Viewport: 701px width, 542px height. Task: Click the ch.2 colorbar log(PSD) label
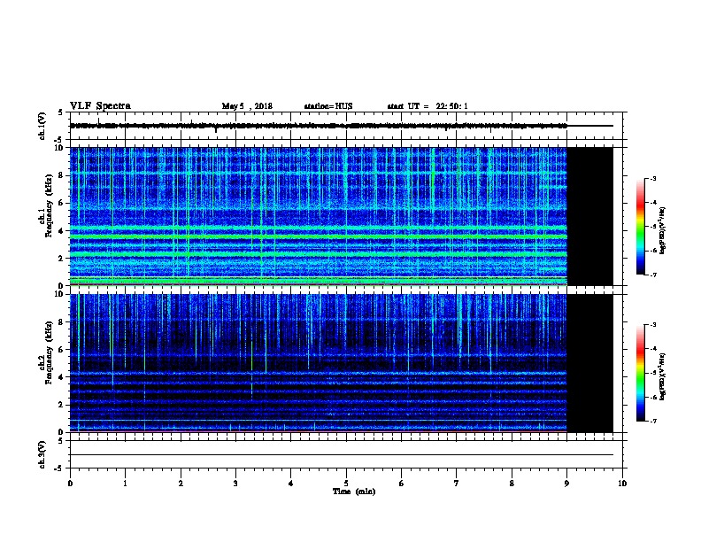click(662, 376)
